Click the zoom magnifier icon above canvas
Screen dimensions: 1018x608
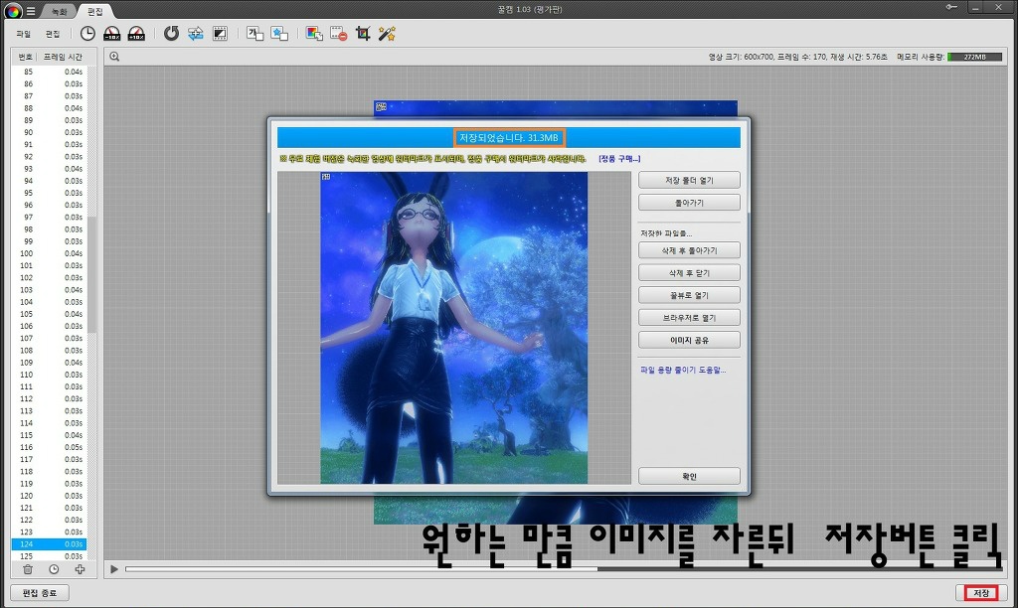point(114,57)
